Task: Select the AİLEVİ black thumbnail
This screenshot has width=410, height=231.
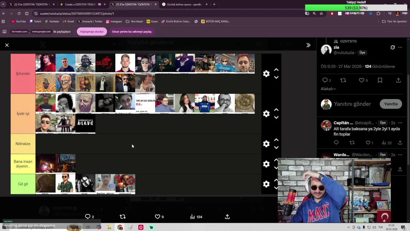Action: [x=85, y=124]
